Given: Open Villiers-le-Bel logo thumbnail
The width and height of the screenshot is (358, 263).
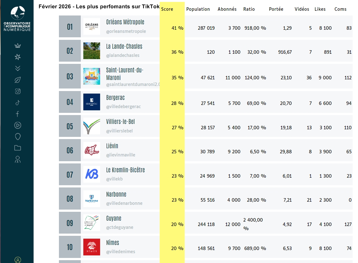Looking at the screenshot, I should pos(92,126).
